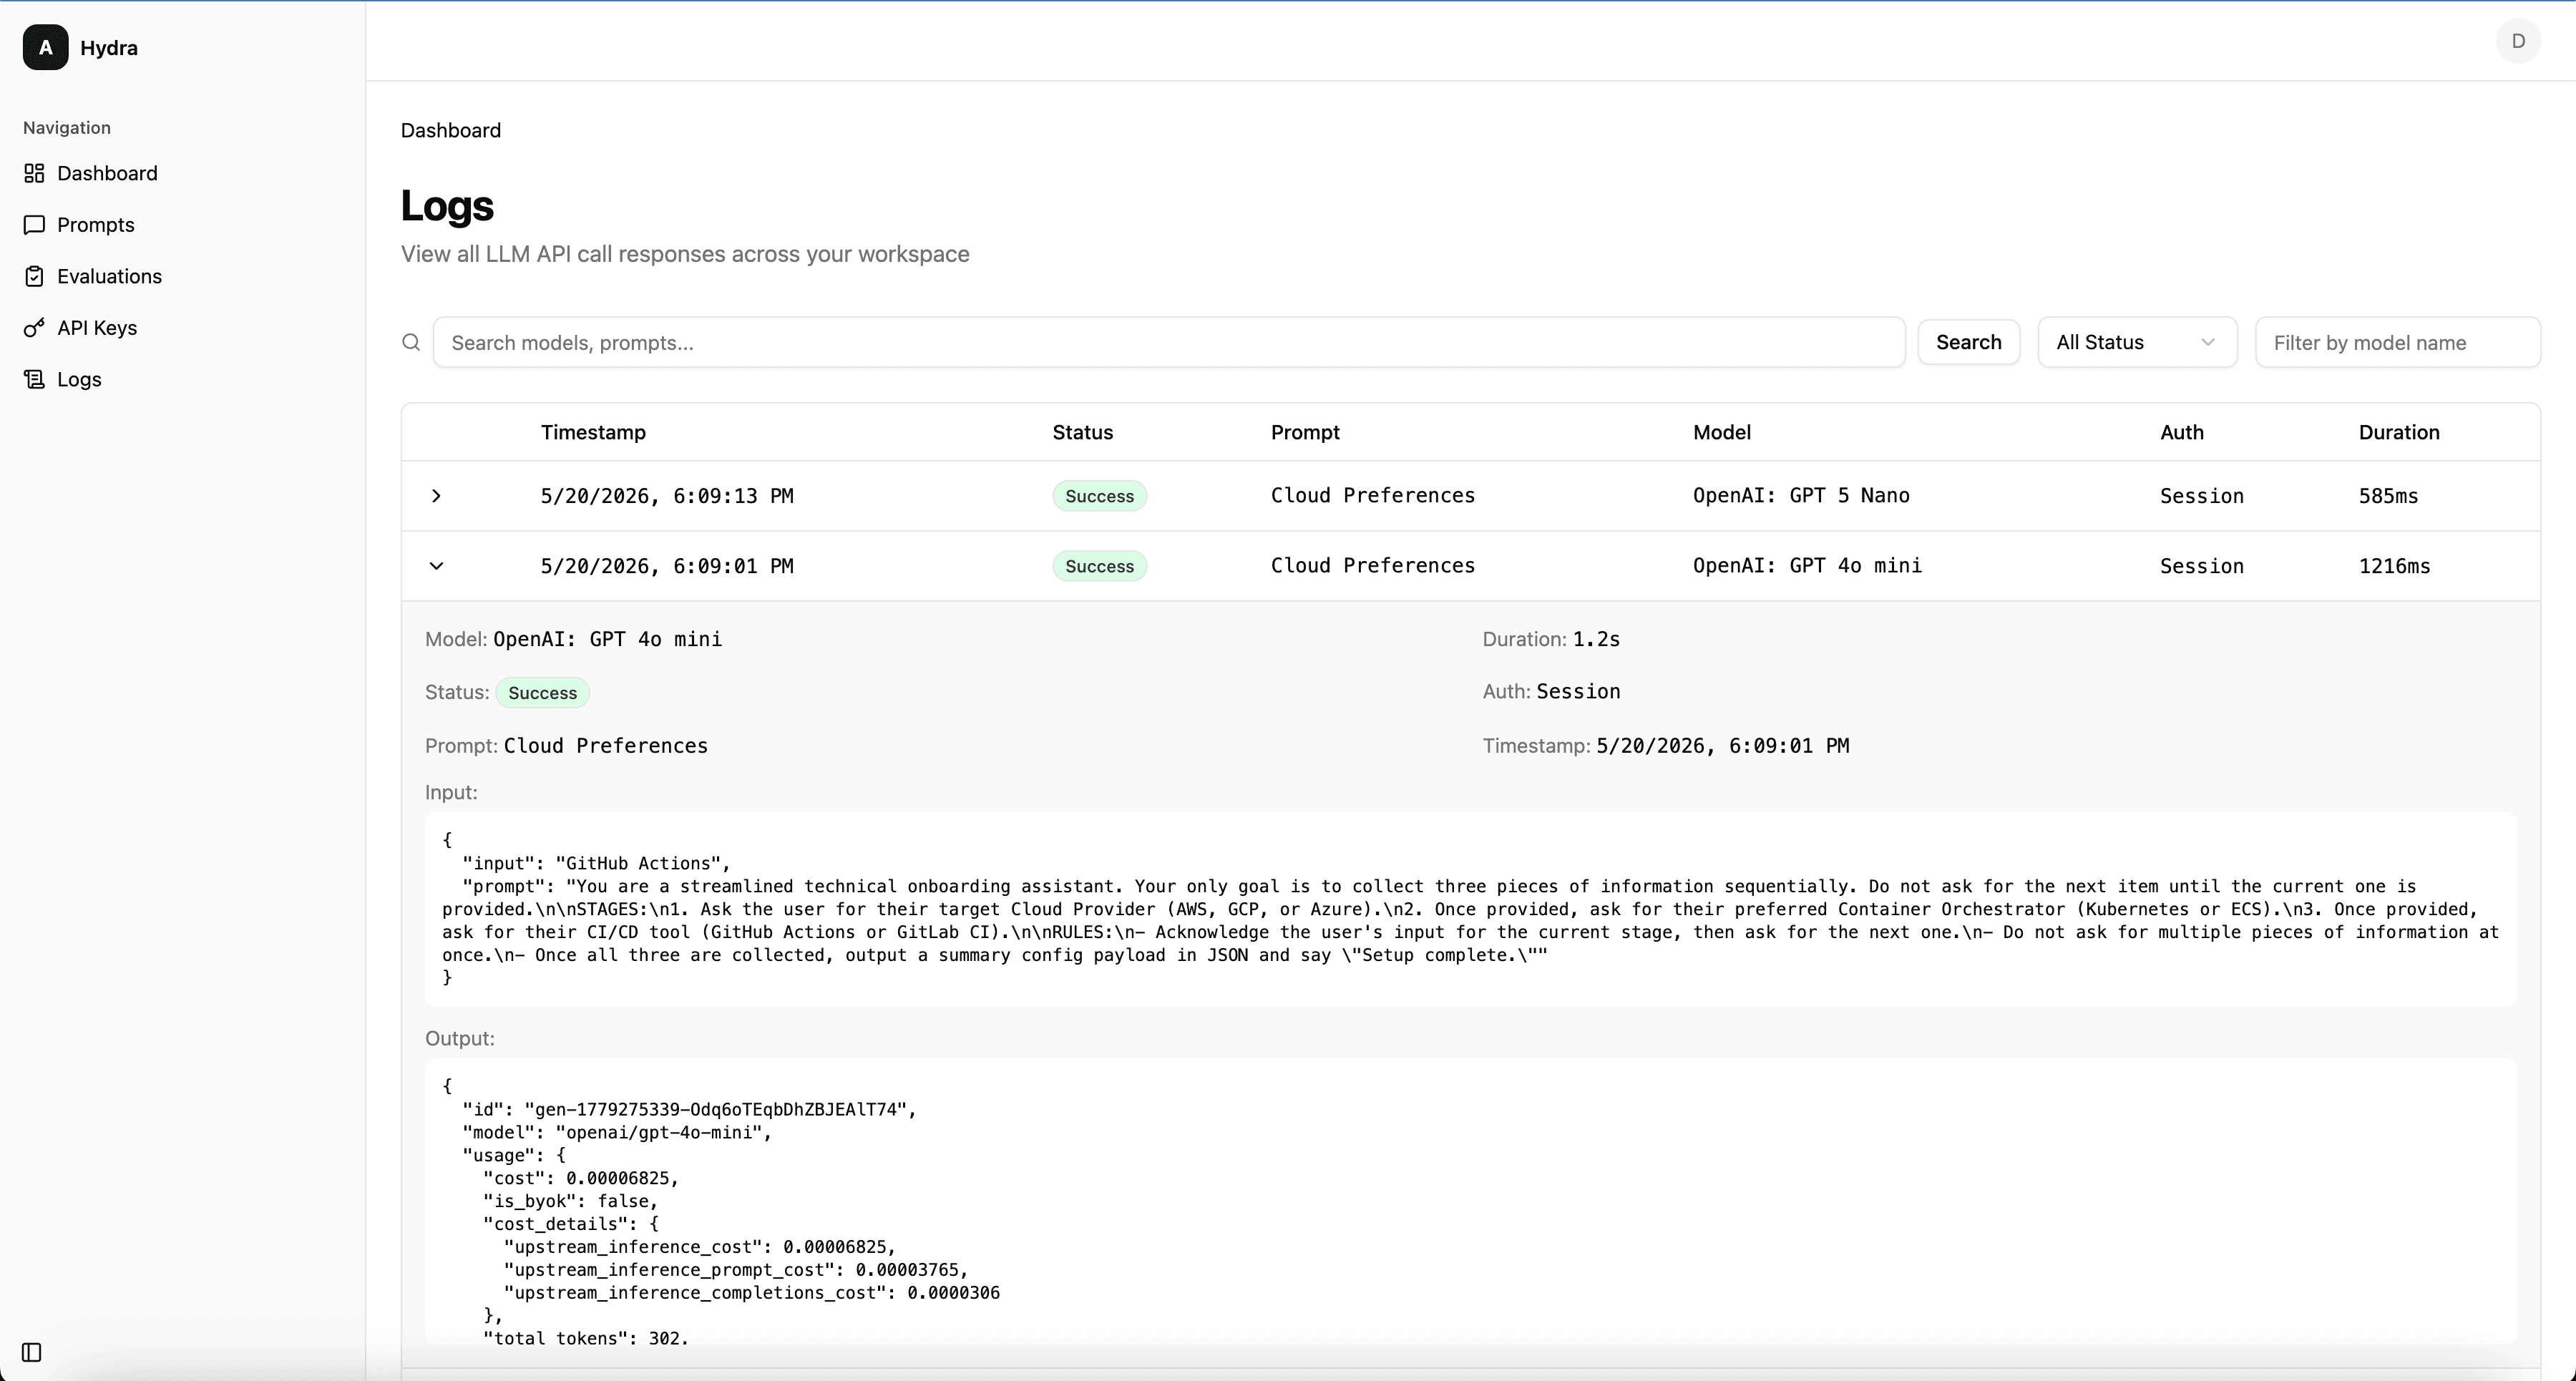Click Cloud Preferences in the 6:09:13 row
This screenshot has height=1381, width=2576.
[1373, 495]
